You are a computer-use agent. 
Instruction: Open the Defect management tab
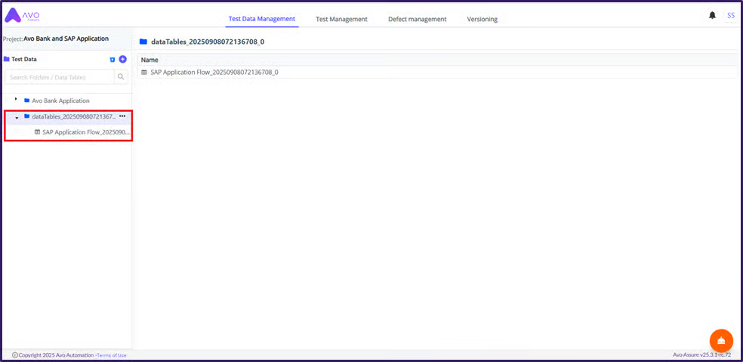pos(417,19)
